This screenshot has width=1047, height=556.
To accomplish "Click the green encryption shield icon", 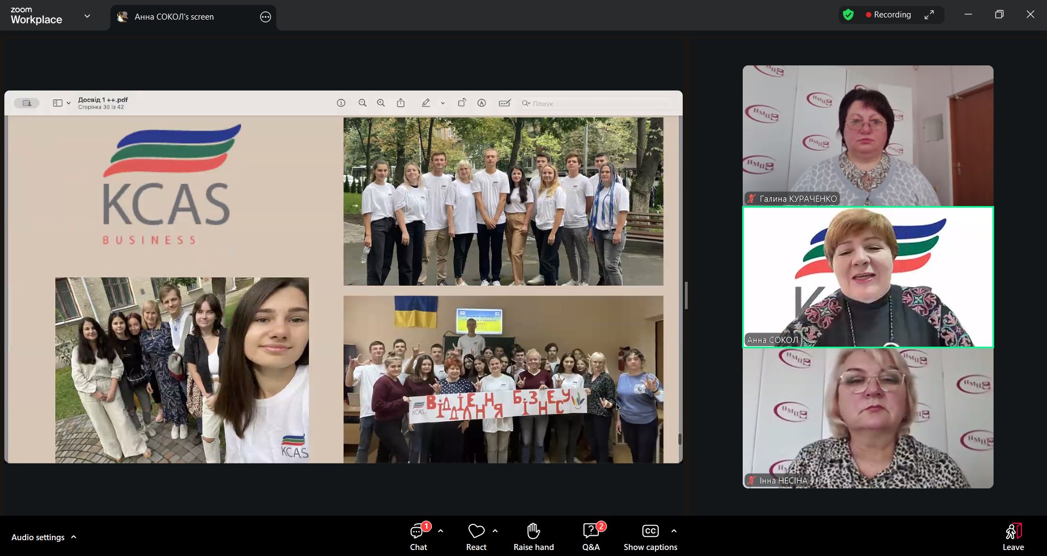I will click(x=848, y=15).
